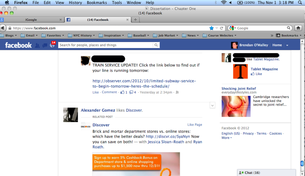Screen dimensions: 305x176
Task: Click Like Page for Discover
Action: click(195, 125)
